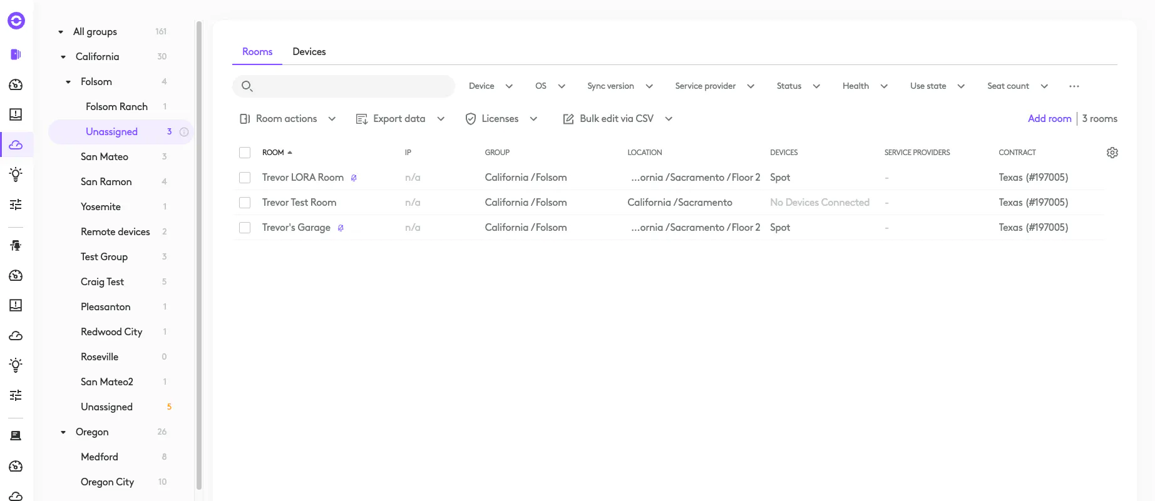Click the info icon beside Unassigned
Viewport: 1155px width, 501px height.
tap(184, 132)
